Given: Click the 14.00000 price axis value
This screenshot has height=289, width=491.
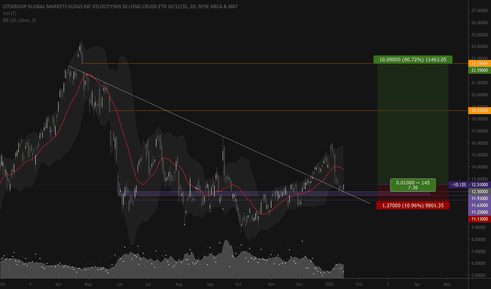Looking at the screenshot, I should click(480, 167).
